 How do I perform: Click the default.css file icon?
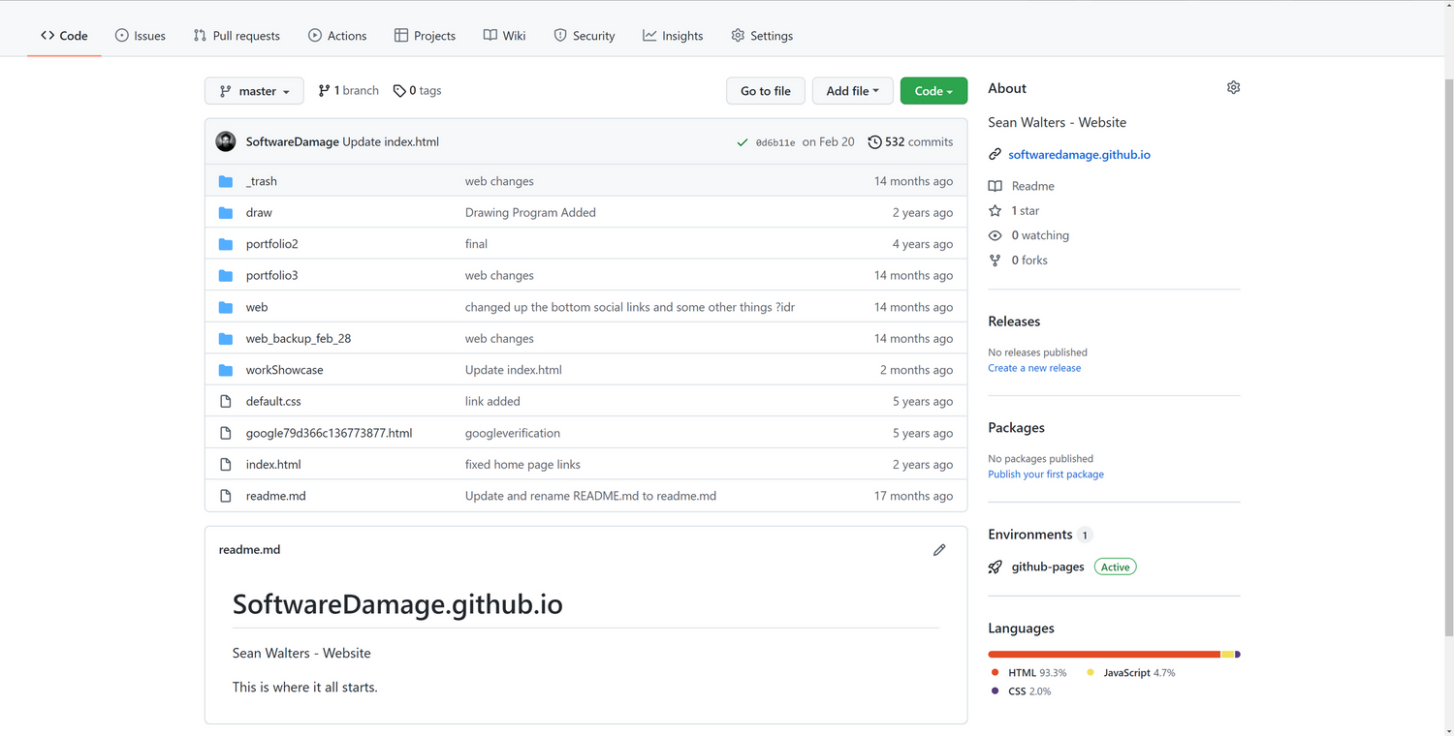pos(226,401)
